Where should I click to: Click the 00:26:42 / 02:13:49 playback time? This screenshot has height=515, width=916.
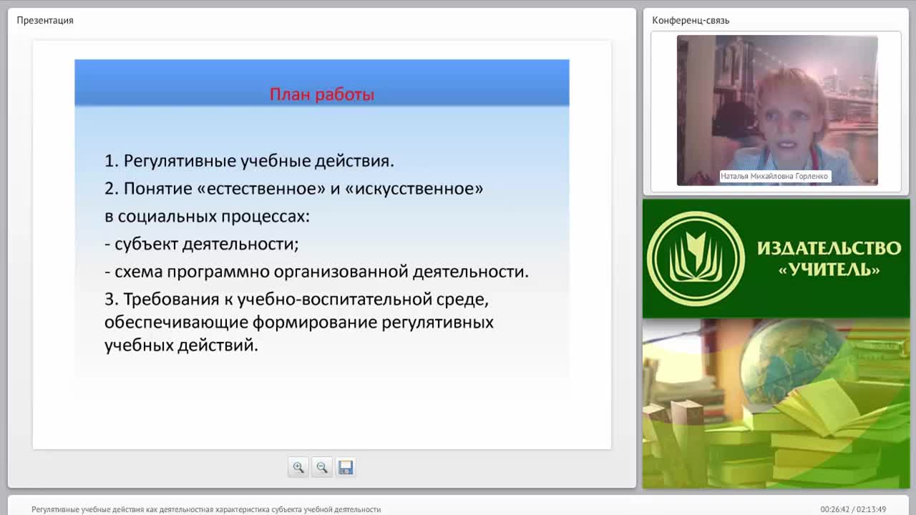pos(853,509)
